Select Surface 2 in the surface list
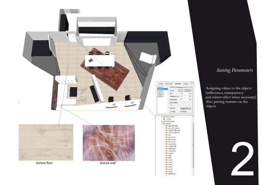Screen dimensions: 262x185 pyautogui.click(x=163, y=89)
